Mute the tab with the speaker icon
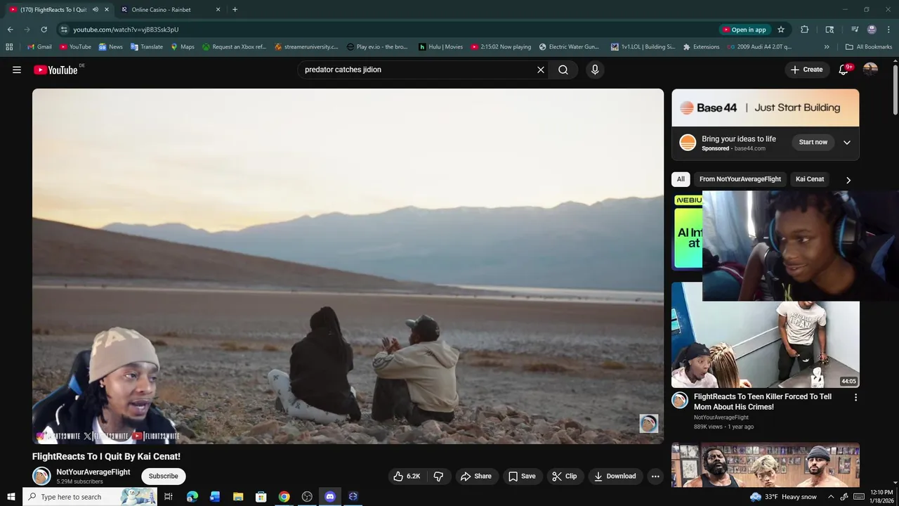 click(96, 10)
